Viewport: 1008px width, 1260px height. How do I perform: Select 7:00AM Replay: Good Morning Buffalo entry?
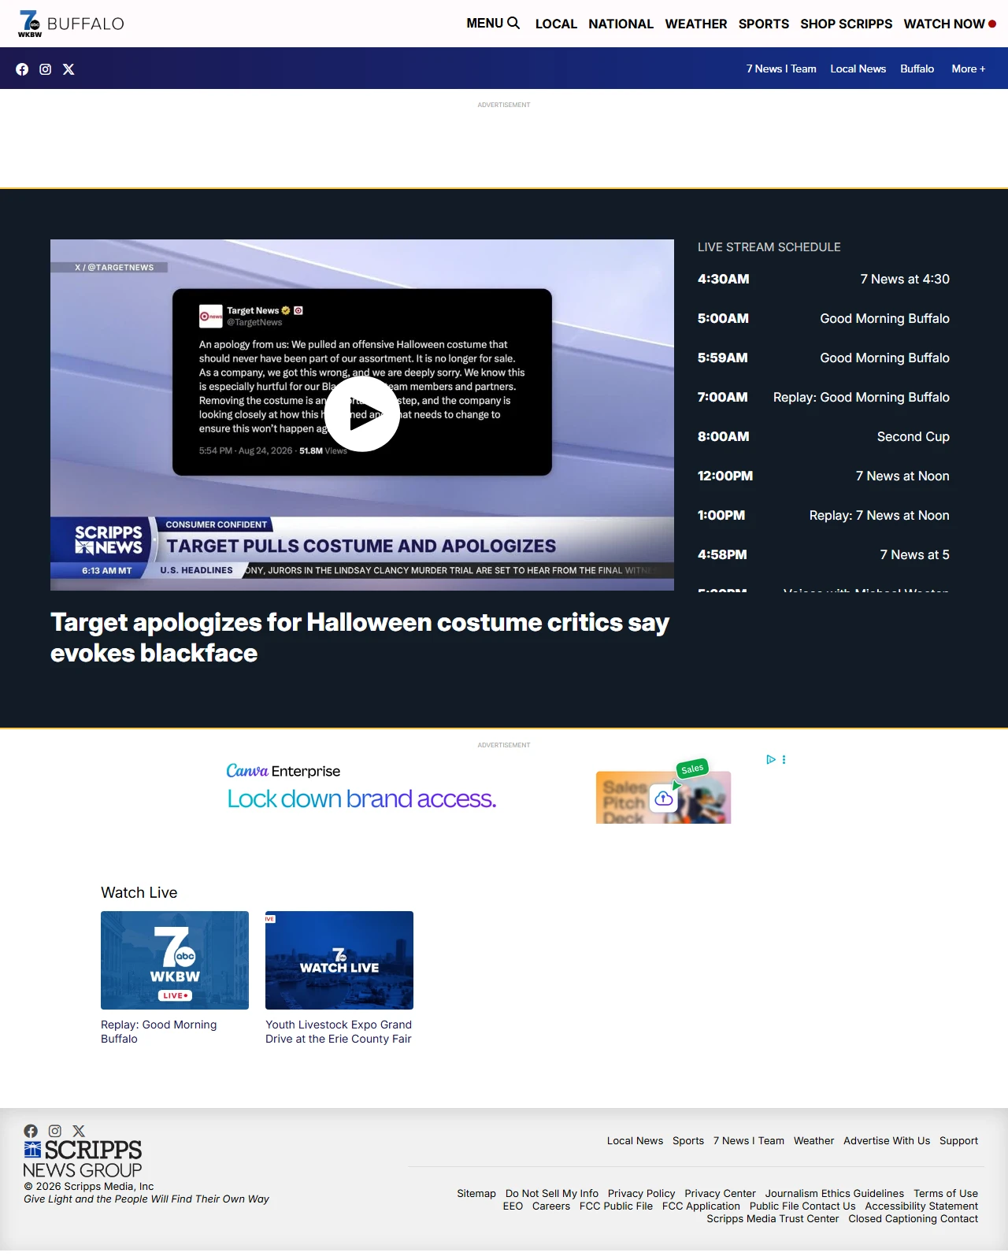(824, 397)
